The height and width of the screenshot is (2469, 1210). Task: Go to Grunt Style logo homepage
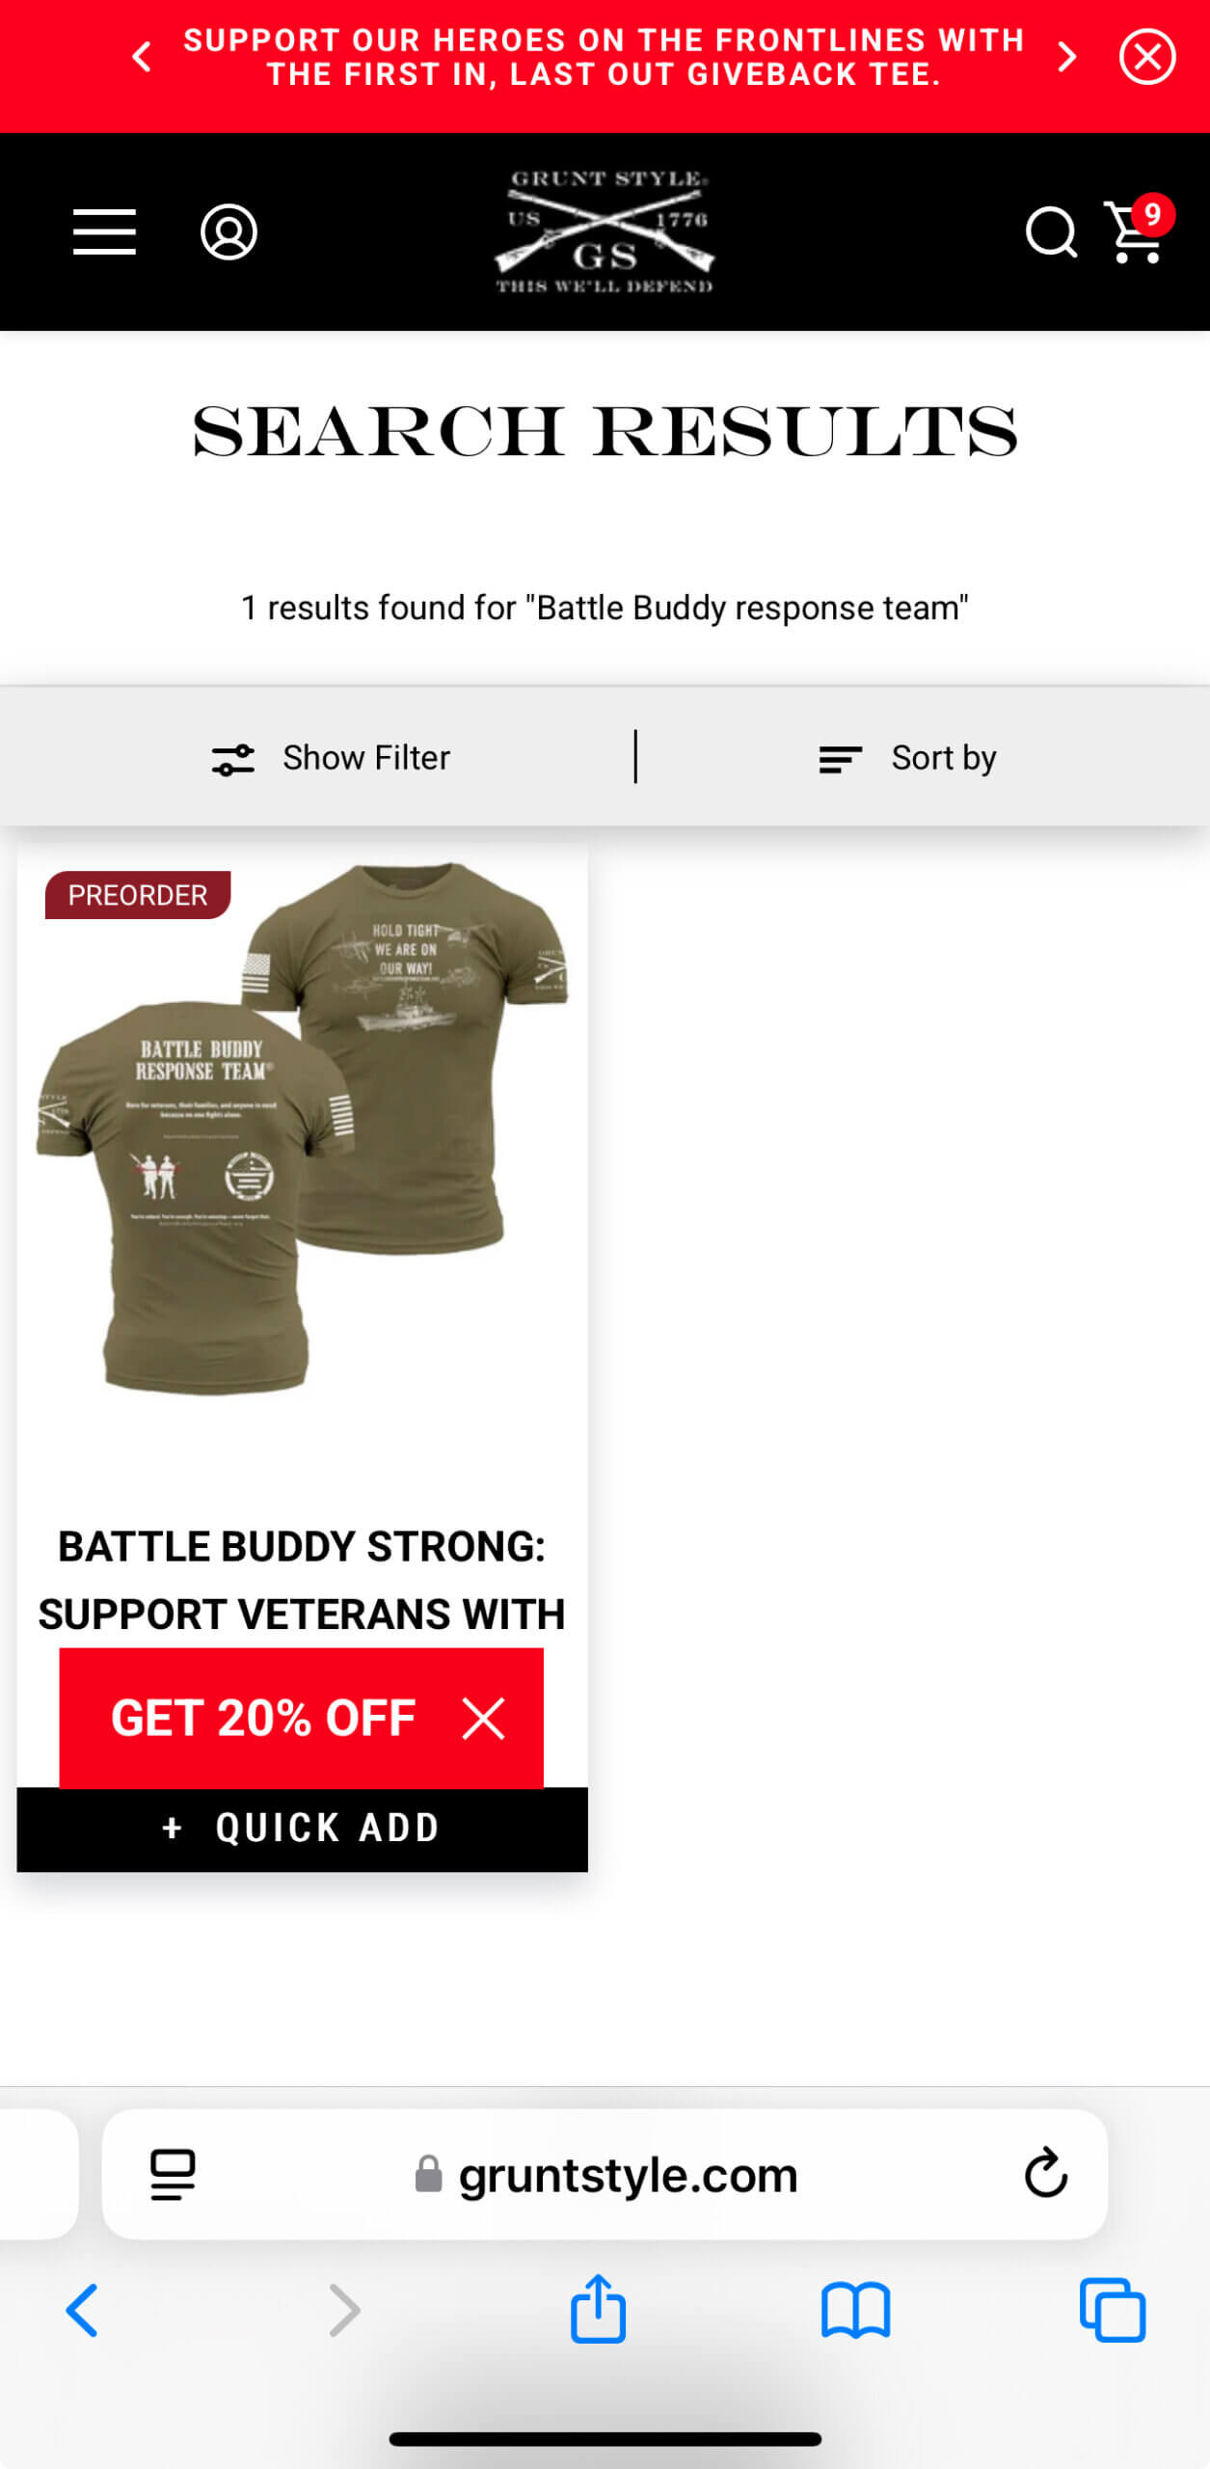click(x=605, y=231)
